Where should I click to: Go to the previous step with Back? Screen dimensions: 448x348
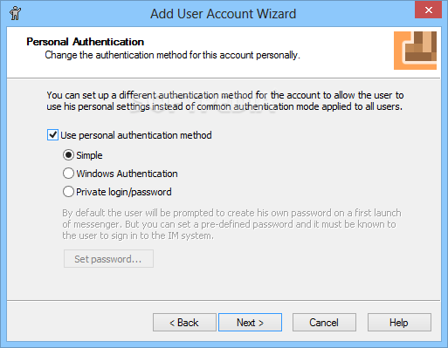(184, 323)
